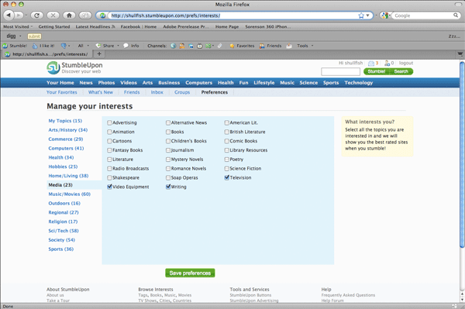Reload the current page

tap(36, 15)
